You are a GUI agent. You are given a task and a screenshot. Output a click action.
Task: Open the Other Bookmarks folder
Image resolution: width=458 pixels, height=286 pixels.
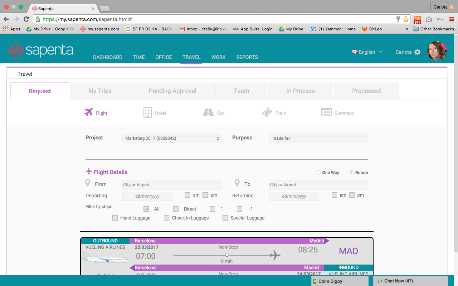point(433,29)
